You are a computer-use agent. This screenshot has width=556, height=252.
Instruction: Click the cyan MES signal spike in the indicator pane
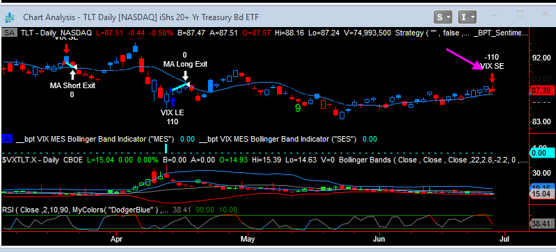coord(165,149)
